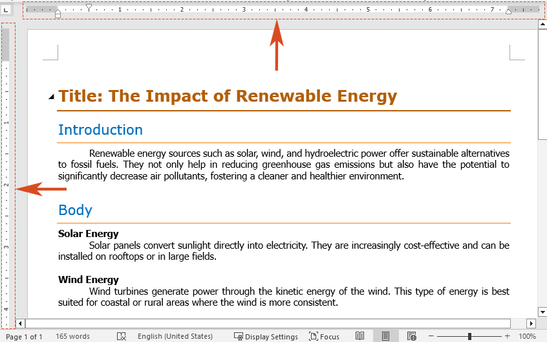Click the zoom in plus button
The height and width of the screenshot is (342, 547).
pos(508,336)
